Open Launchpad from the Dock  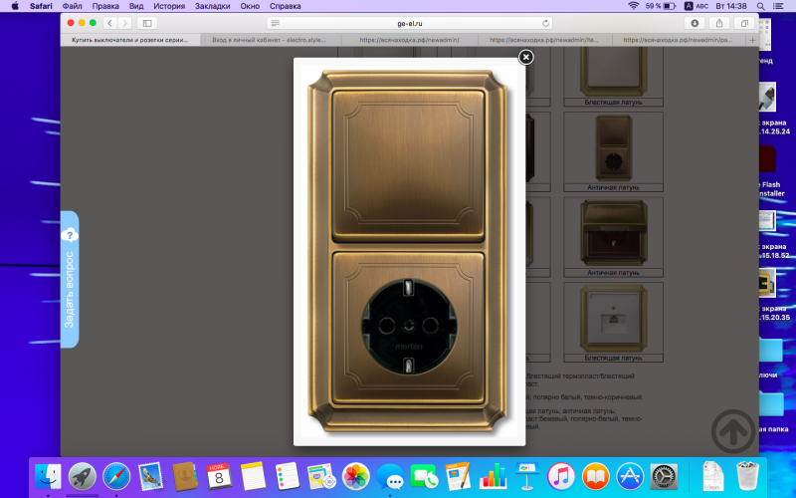[82, 476]
